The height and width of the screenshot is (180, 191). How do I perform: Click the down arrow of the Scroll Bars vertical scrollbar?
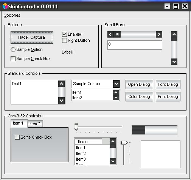(174, 62)
